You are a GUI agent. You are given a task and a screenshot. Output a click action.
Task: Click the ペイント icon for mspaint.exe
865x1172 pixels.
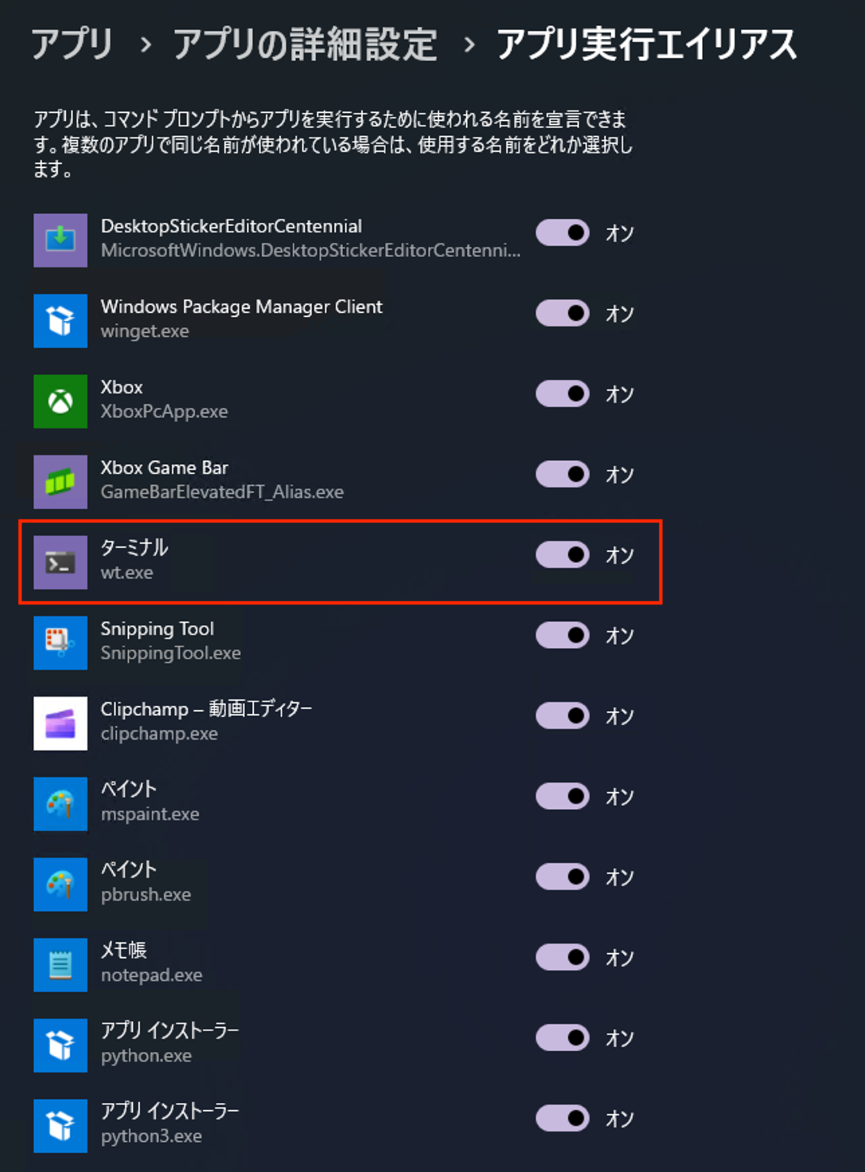click(60, 804)
